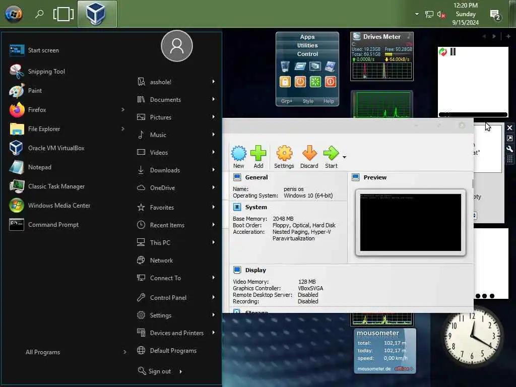Click the switch windows icon in Control gadget
Image resolution: width=516 pixels, height=387 pixels.
tap(315, 67)
